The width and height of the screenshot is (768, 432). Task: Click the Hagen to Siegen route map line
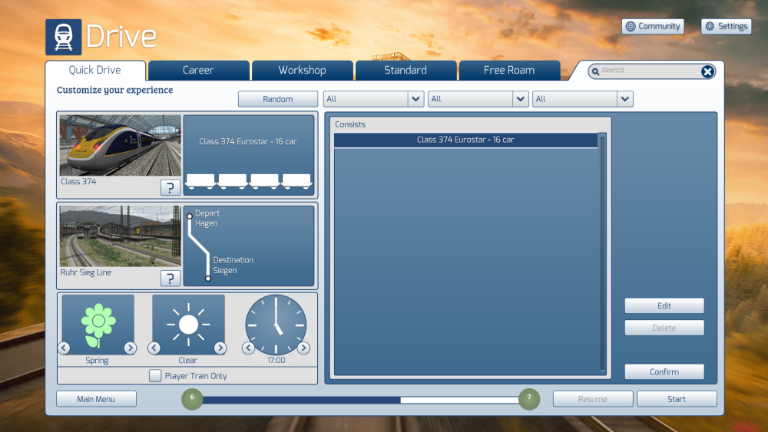pyautogui.click(x=199, y=246)
